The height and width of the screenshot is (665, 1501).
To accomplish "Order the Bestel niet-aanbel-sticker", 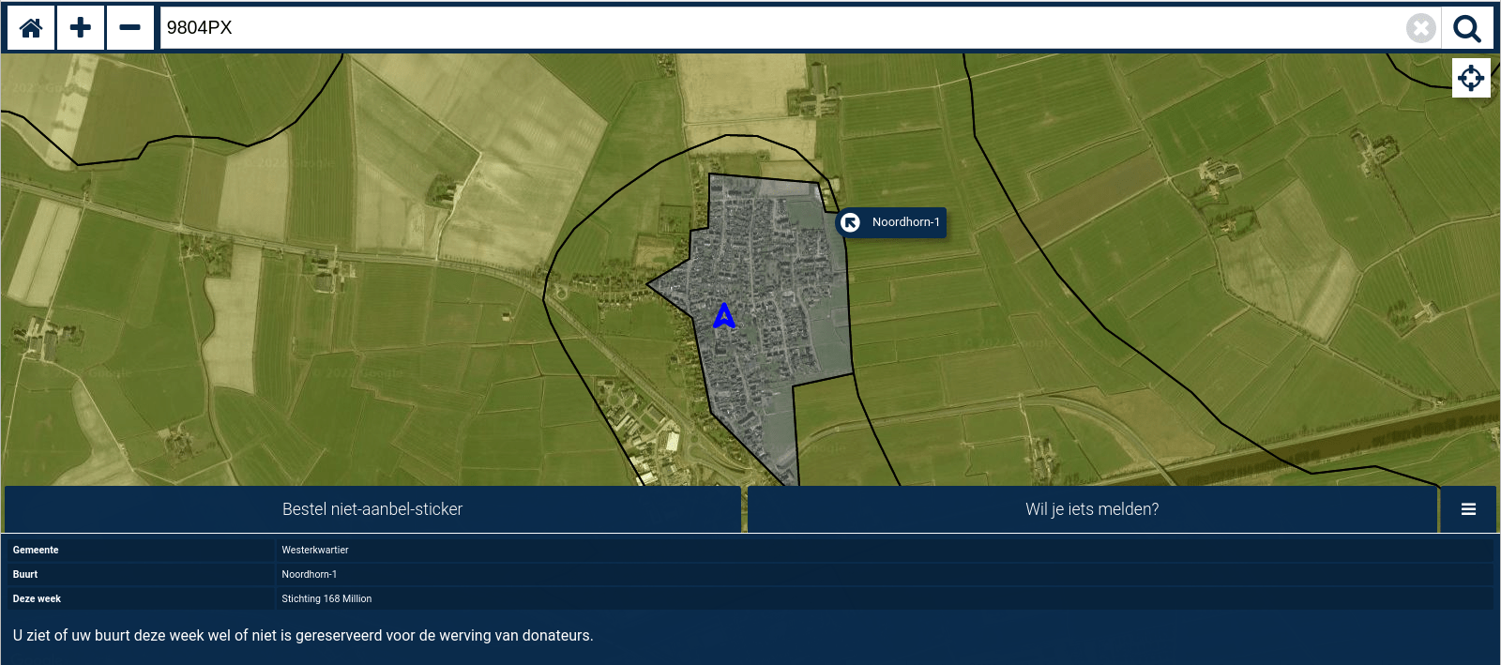I will [x=372, y=509].
